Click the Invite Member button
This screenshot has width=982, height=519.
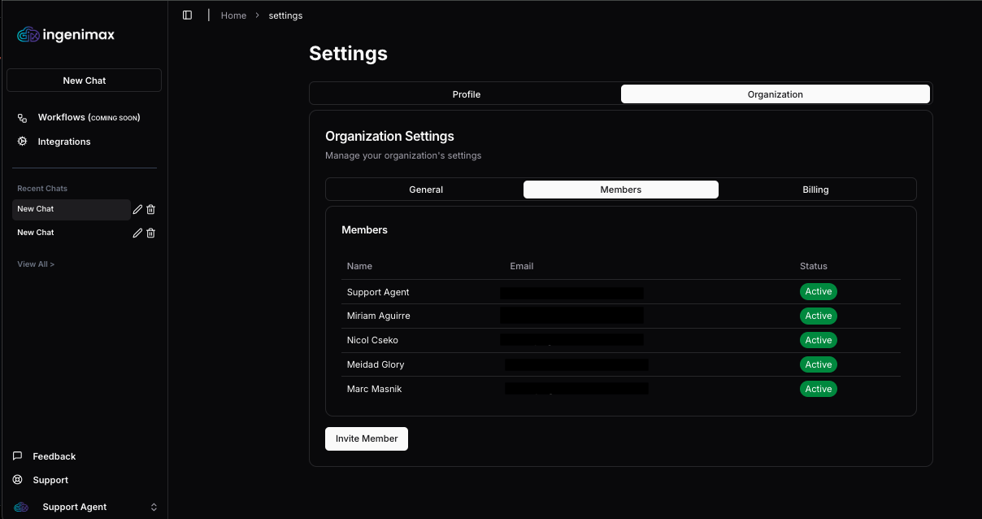[x=367, y=438]
